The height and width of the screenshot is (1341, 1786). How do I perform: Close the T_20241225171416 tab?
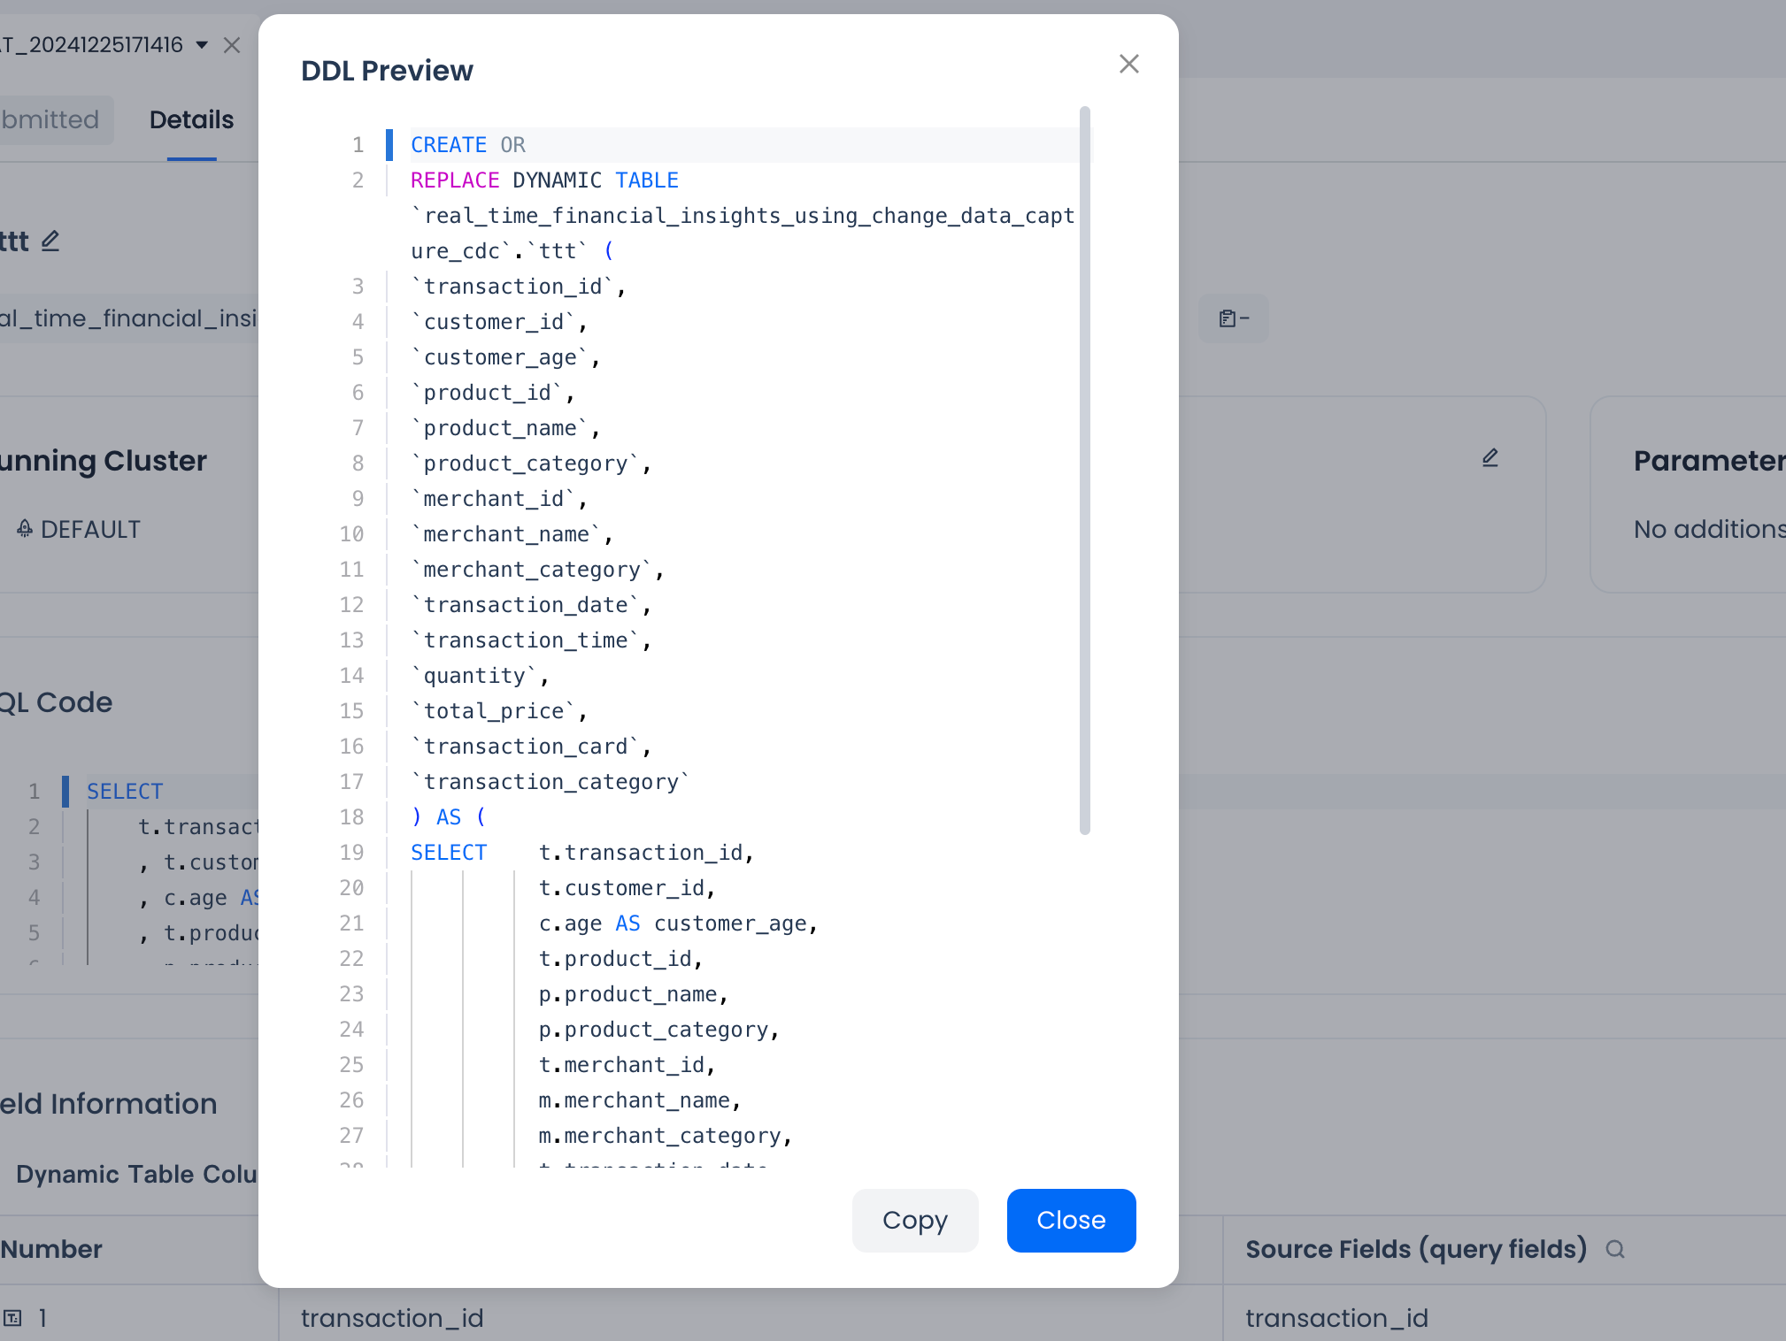click(x=232, y=45)
